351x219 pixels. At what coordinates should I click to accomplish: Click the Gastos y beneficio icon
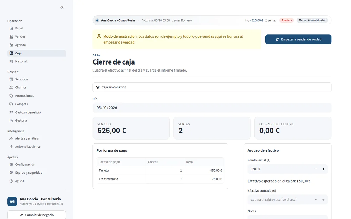click(x=11, y=112)
